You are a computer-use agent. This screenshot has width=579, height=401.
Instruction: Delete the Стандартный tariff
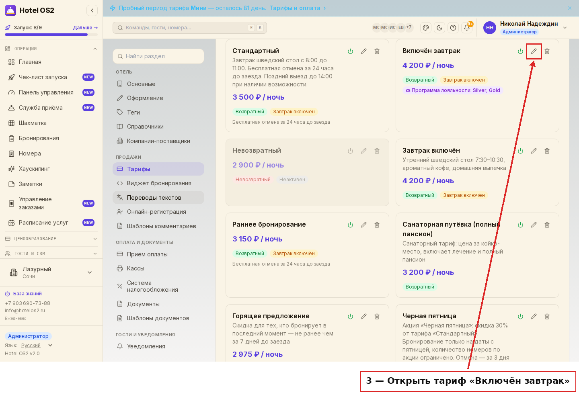tap(377, 51)
